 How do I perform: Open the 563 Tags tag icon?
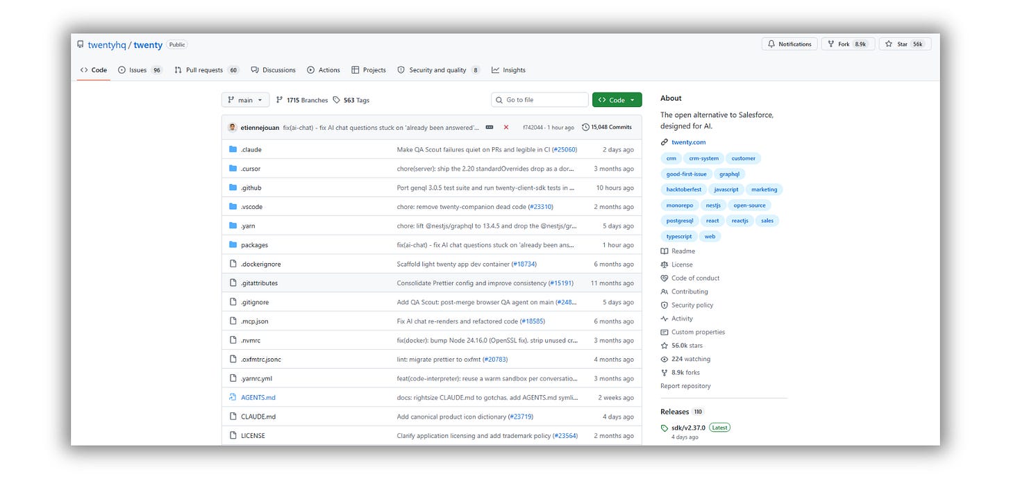pos(337,100)
